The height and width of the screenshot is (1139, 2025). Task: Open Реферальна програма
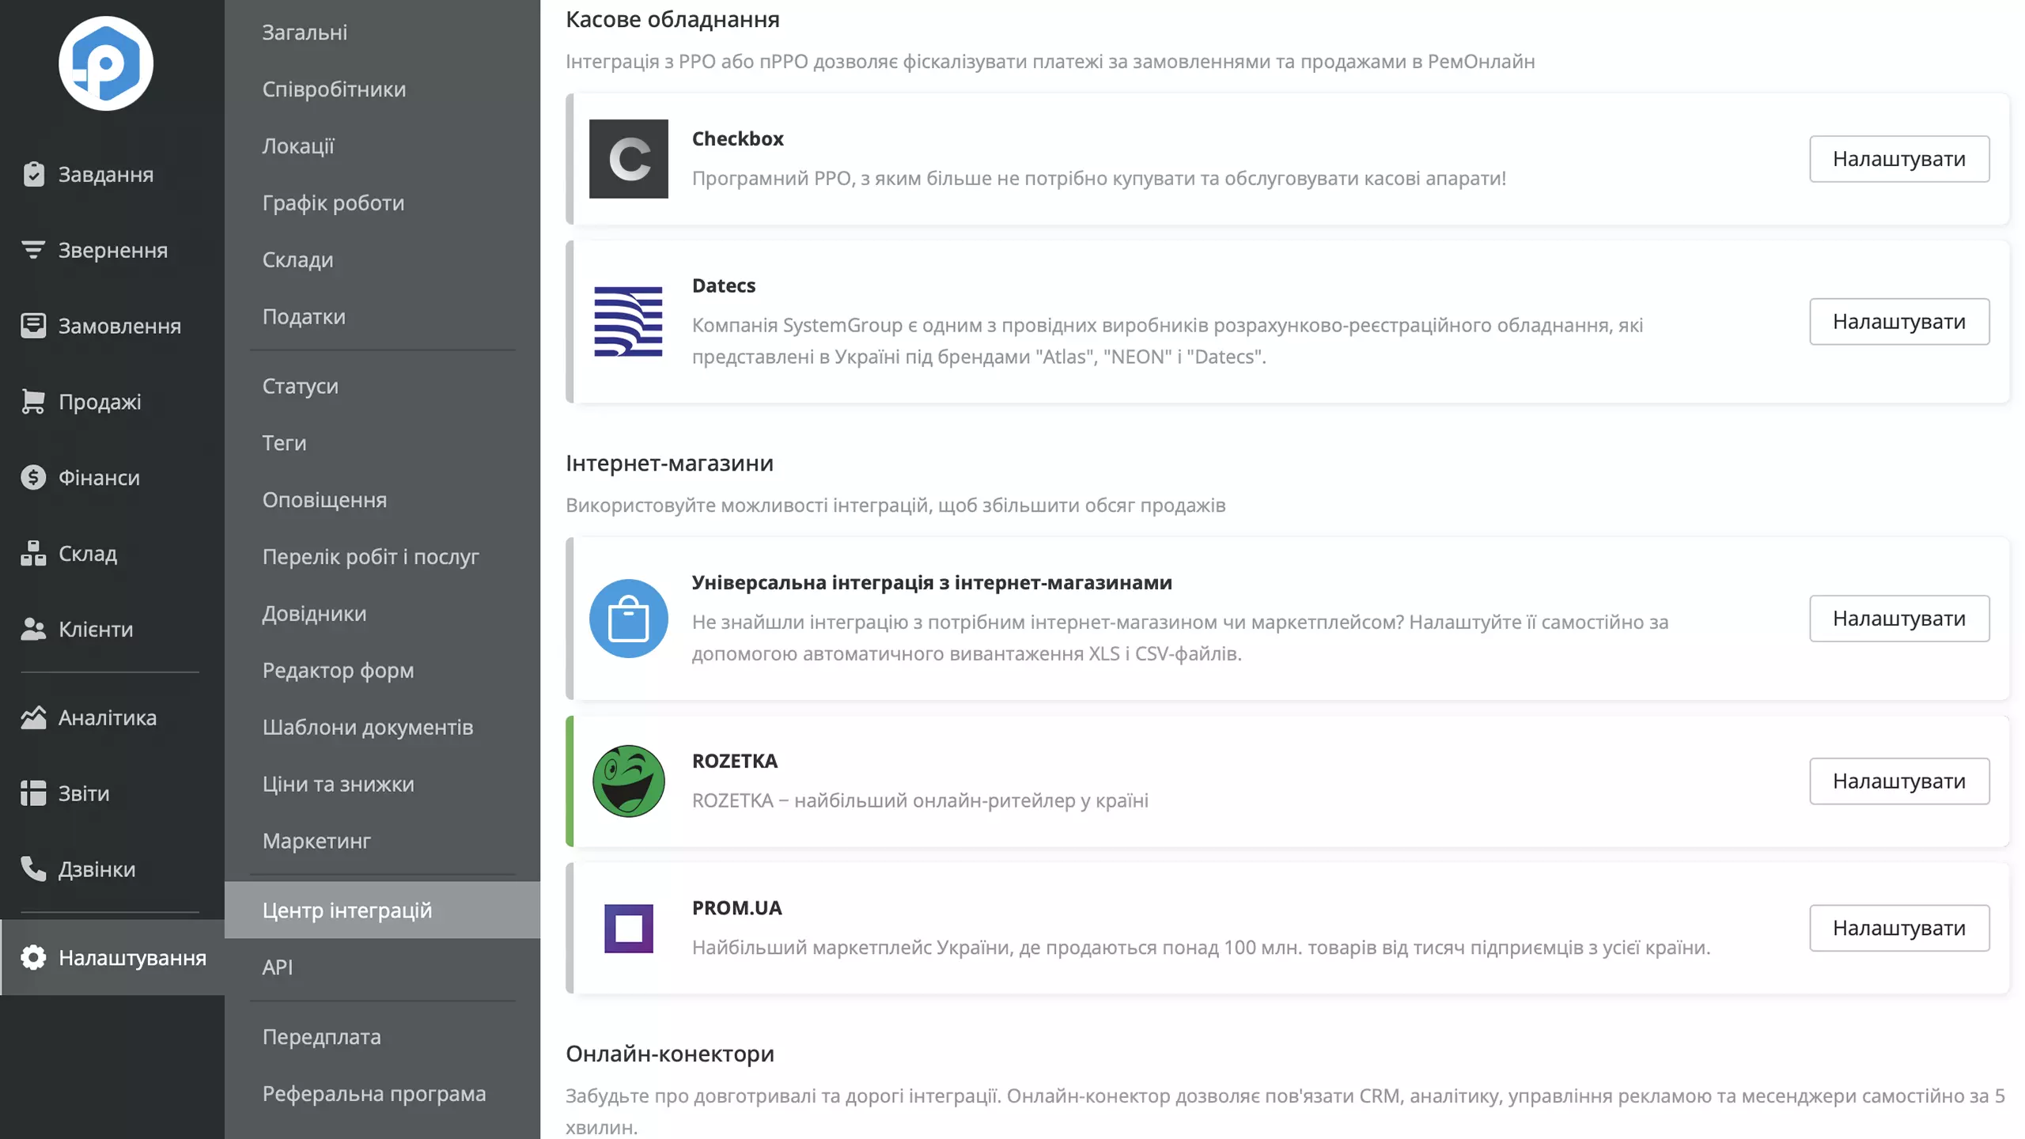(383, 1093)
